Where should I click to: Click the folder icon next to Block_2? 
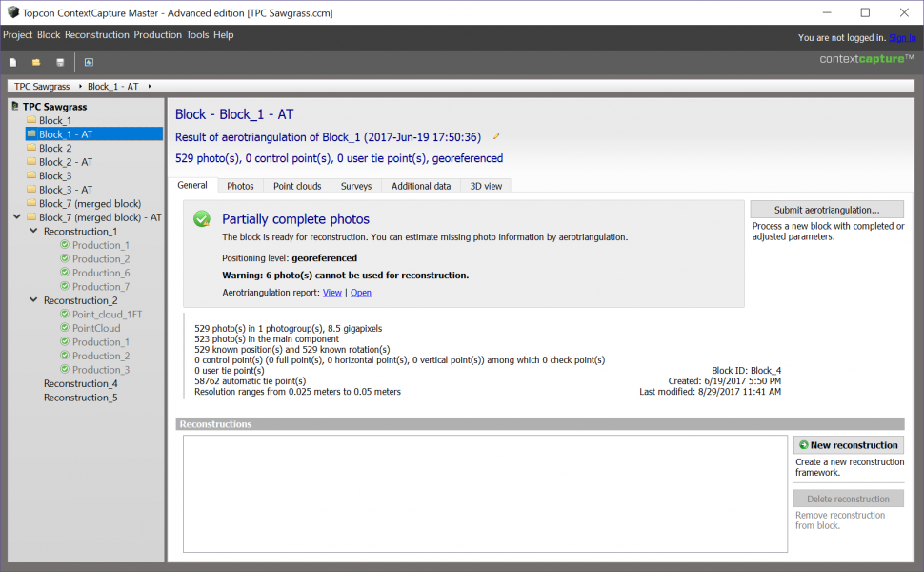31,148
